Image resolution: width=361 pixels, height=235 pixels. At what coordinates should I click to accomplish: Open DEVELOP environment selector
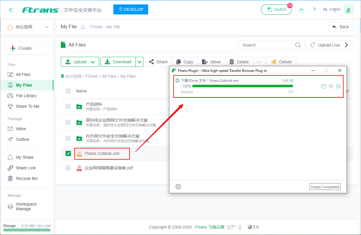coord(131,9)
